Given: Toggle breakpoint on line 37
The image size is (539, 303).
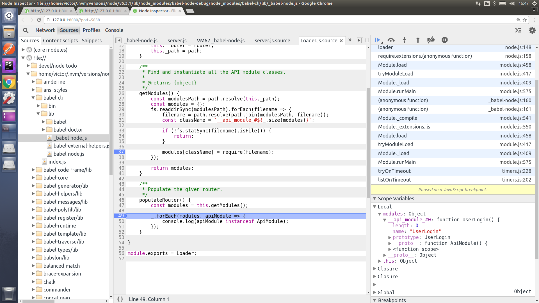Looking at the screenshot, I should tap(121, 152).
